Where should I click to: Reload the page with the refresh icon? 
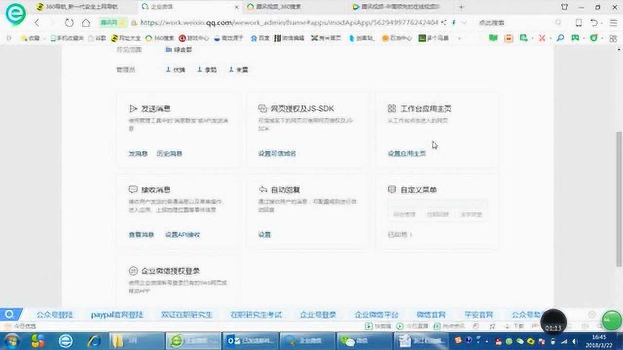pyautogui.click(x=69, y=23)
